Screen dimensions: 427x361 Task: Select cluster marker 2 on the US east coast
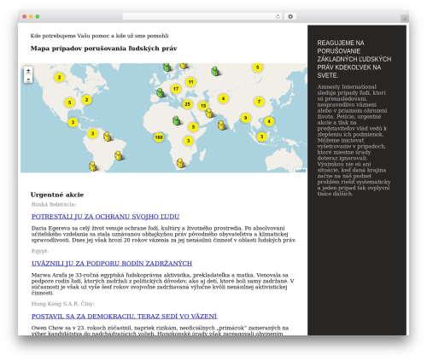point(86,100)
